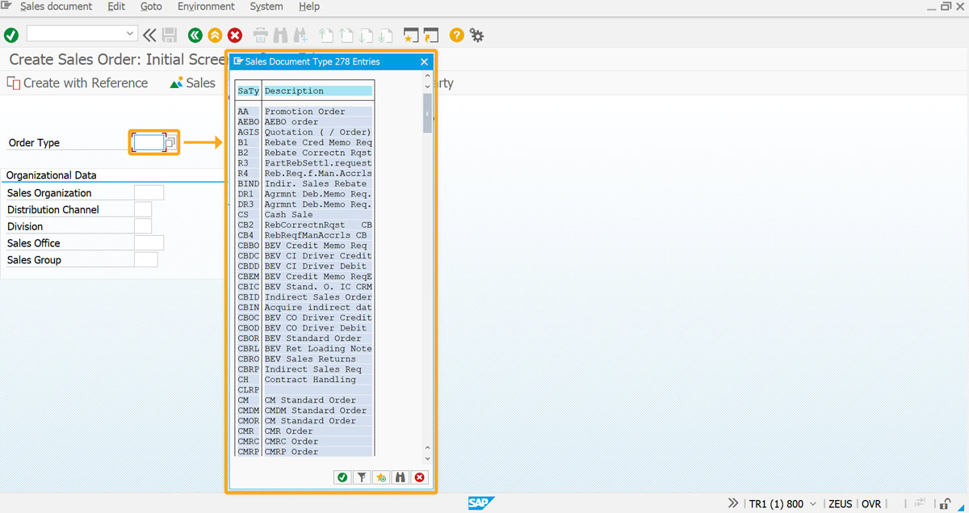Open the Help menu

309,6
